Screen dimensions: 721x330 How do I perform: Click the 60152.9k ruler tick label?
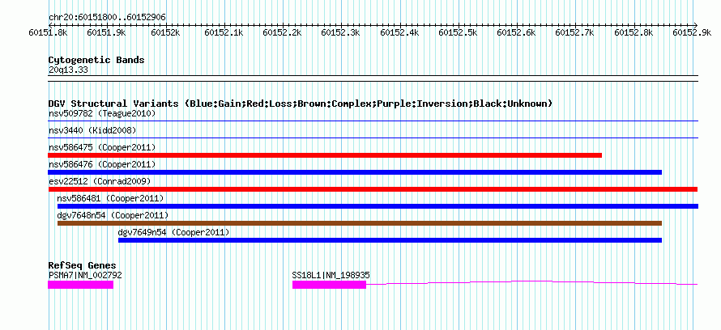pyautogui.click(x=692, y=32)
